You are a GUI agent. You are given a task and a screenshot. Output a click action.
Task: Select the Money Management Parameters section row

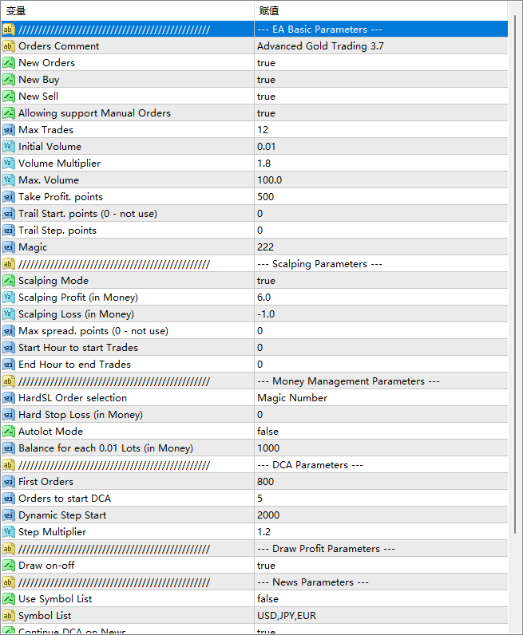pyautogui.click(x=255, y=381)
